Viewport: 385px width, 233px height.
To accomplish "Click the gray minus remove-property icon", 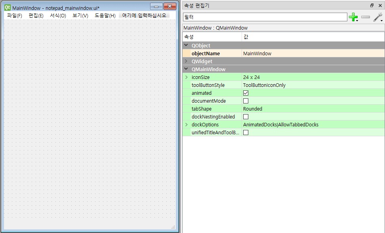I will coord(366,17).
